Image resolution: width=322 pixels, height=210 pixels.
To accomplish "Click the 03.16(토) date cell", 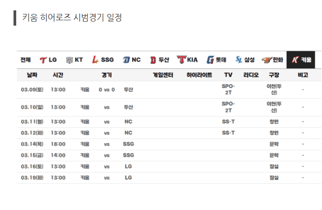I will 32,166.
